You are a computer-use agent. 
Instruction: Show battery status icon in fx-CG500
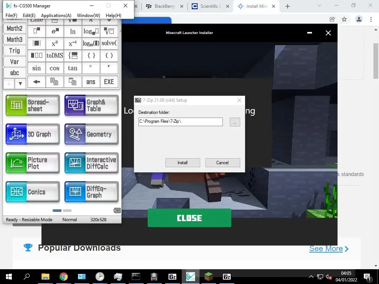(117, 210)
